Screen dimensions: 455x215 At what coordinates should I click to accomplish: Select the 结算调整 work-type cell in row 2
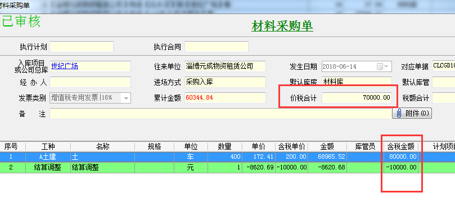click(x=48, y=167)
